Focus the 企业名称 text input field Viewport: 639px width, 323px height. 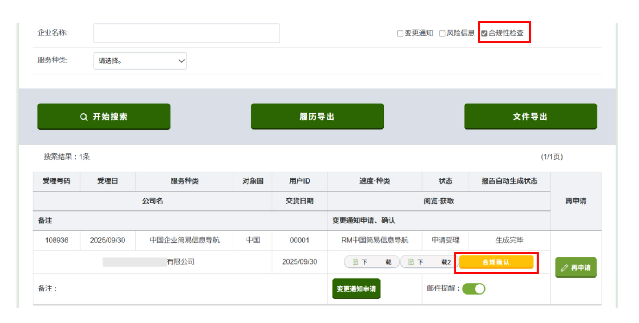click(x=186, y=33)
